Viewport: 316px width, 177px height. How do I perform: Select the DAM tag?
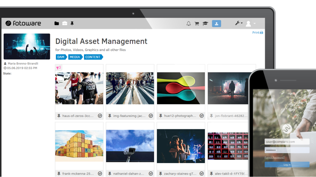click(x=61, y=57)
